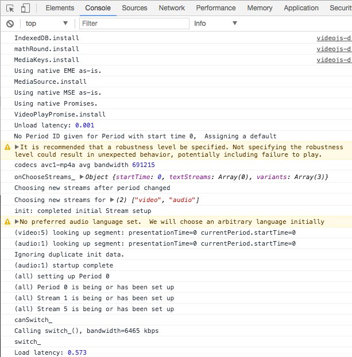Viewport: 352px width, 357px height.
Task: Select '(all) Stream 5 is being or has been set up'
Action: click(176, 309)
